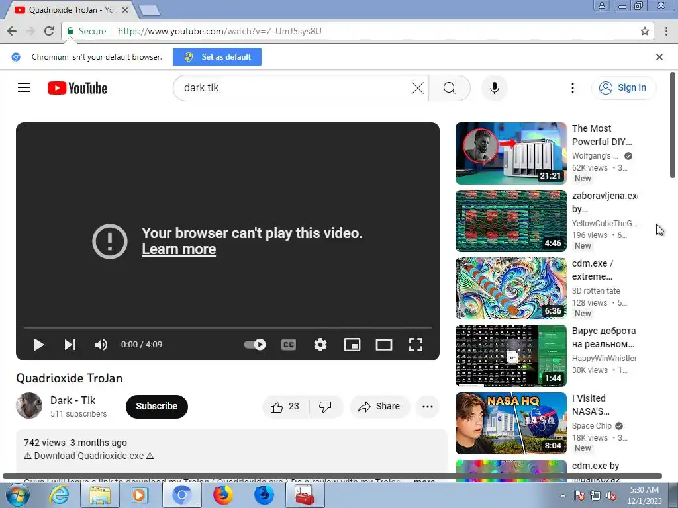Viewport: 678px width, 508px height.
Task: Reload the current page
Action: tap(49, 31)
